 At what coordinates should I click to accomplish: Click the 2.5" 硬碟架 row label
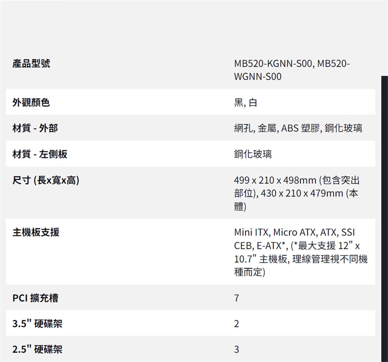(37, 349)
